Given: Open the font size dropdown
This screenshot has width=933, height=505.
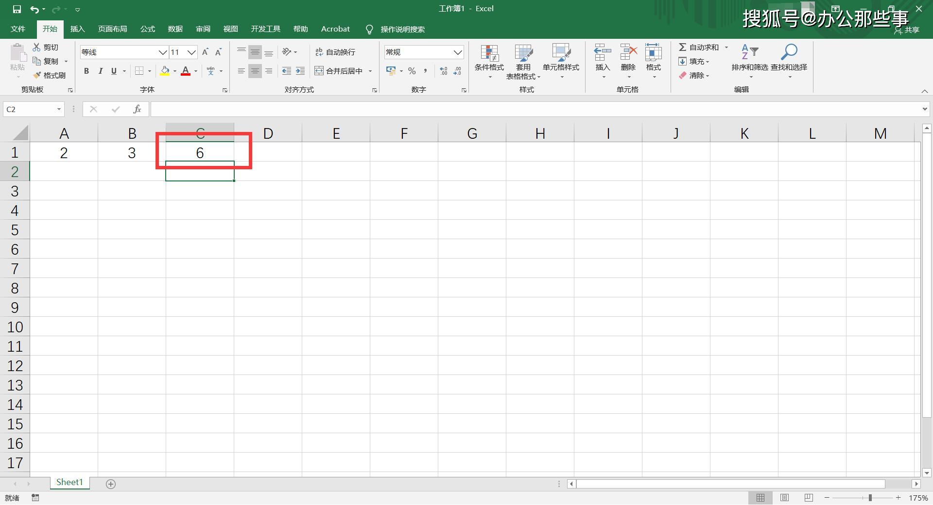Looking at the screenshot, I should (x=191, y=52).
